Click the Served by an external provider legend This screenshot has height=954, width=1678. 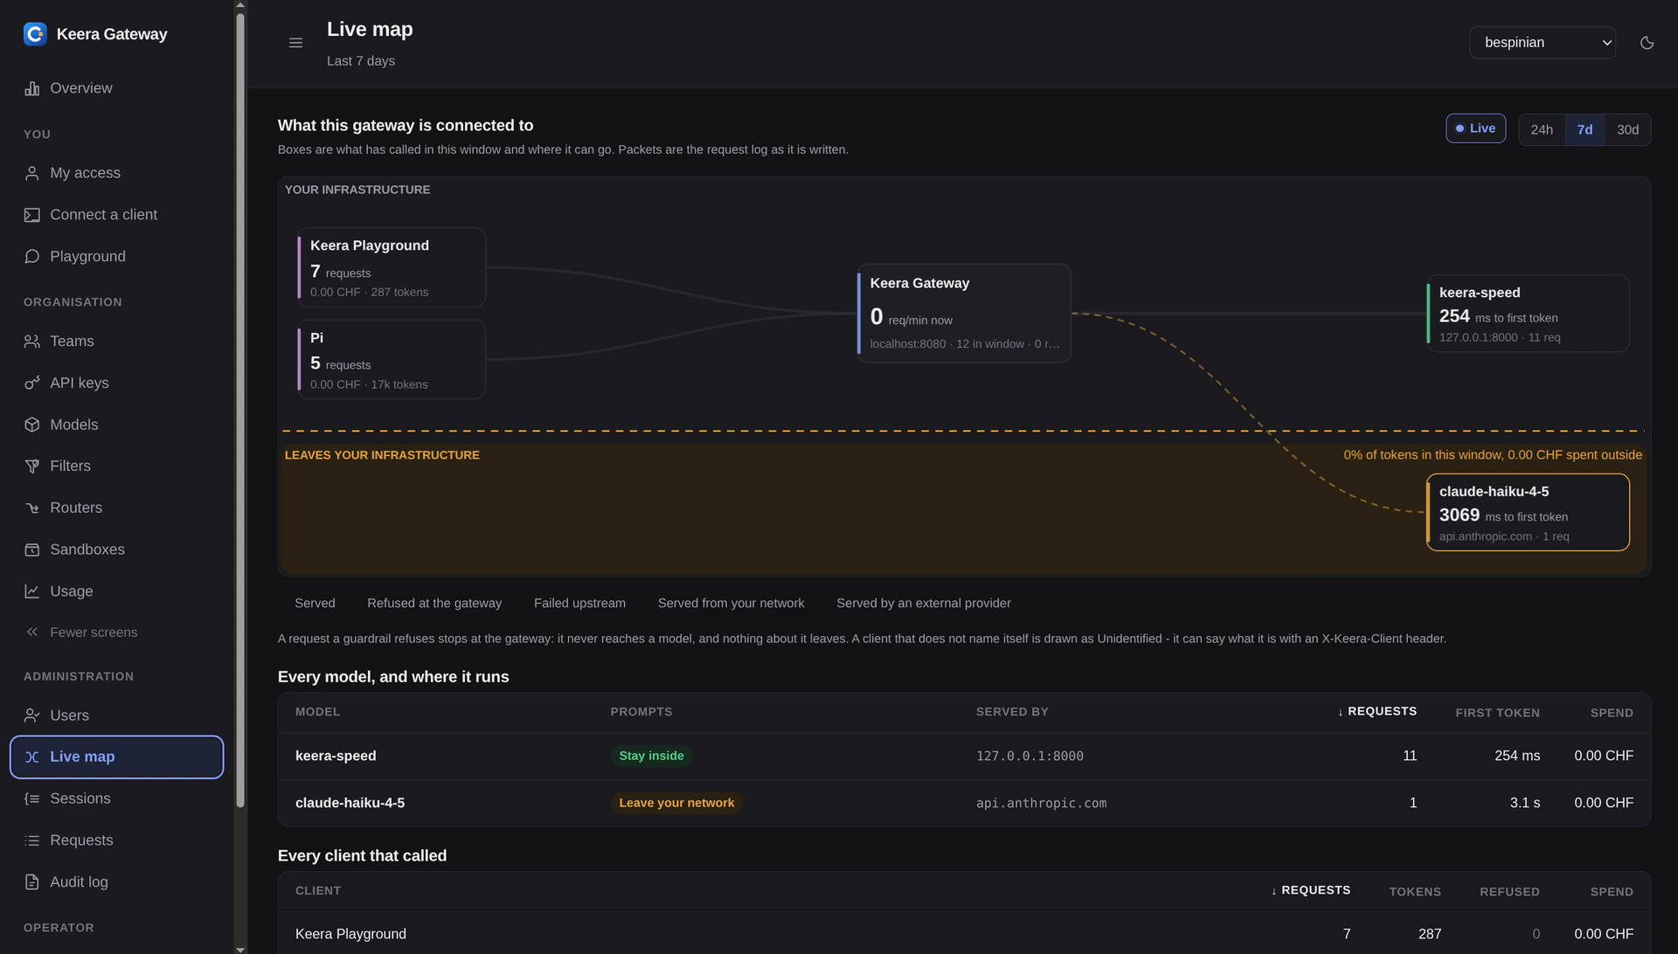(923, 604)
